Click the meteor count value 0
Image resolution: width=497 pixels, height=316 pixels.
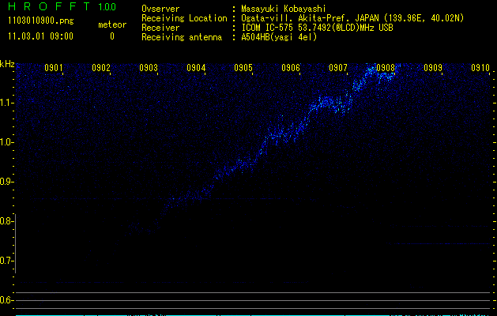coord(112,36)
